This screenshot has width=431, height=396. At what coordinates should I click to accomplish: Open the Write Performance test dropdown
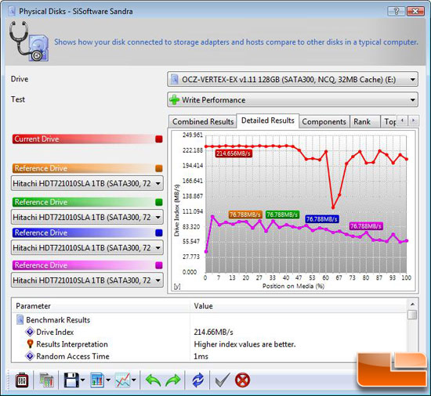(x=292, y=100)
